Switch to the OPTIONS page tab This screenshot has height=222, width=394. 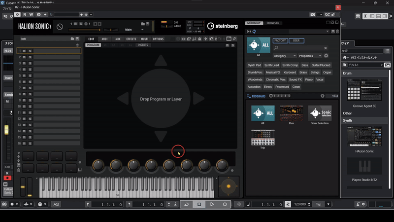[x=158, y=39]
